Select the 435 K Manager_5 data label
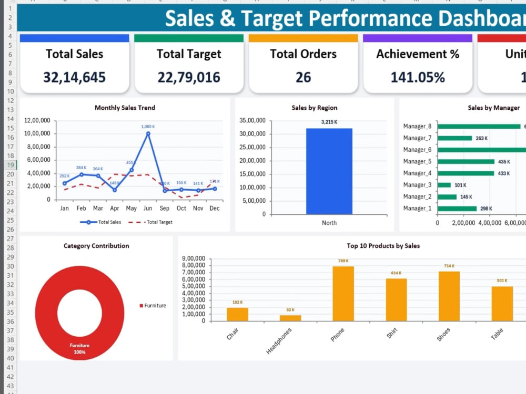Image resolution: width=526 pixels, height=394 pixels. pyautogui.click(x=504, y=162)
